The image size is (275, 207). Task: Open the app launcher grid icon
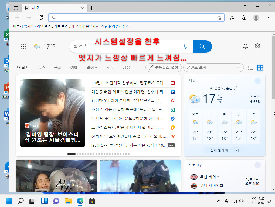(23, 46)
